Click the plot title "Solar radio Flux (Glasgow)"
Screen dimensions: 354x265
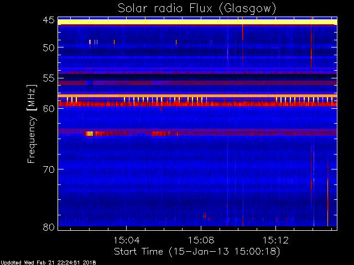click(x=197, y=9)
